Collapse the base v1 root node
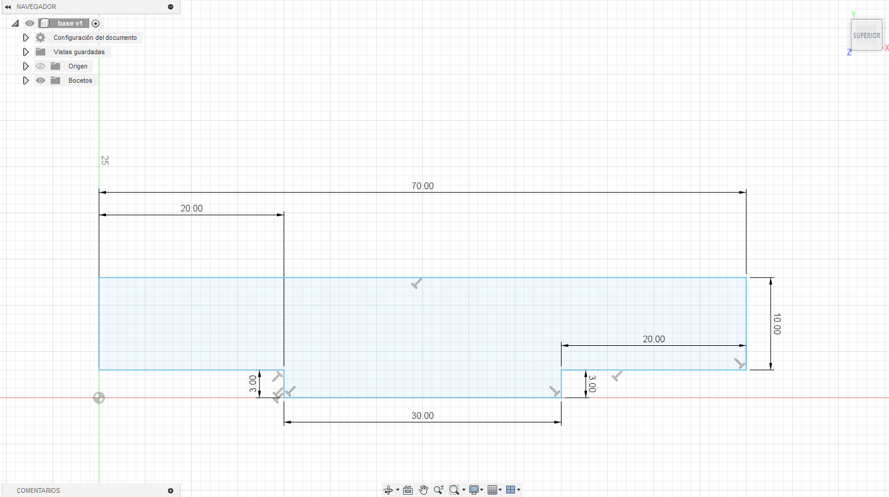 [x=15, y=23]
